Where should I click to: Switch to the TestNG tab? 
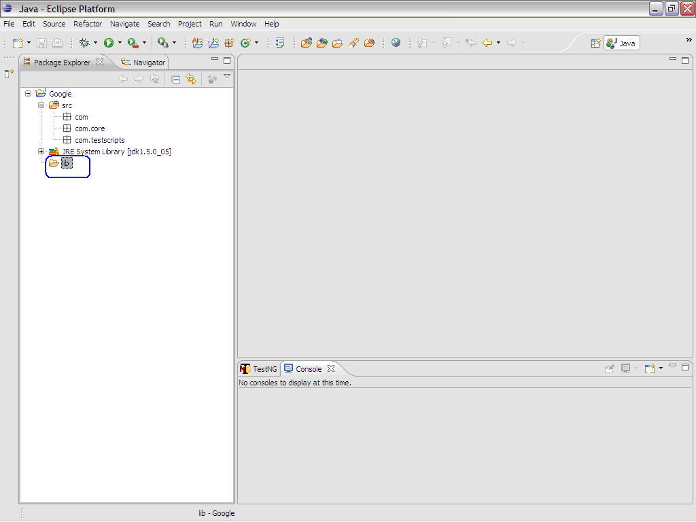pos(259,369)
